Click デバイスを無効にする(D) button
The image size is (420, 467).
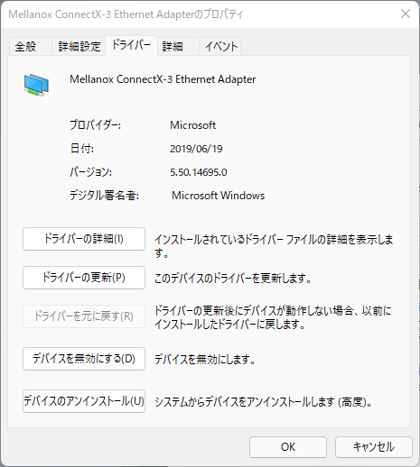[84, 359]
